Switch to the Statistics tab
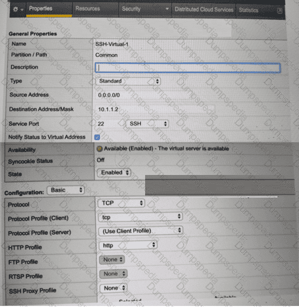The width and height of the screenshot is (299, 307). (248, 10)
